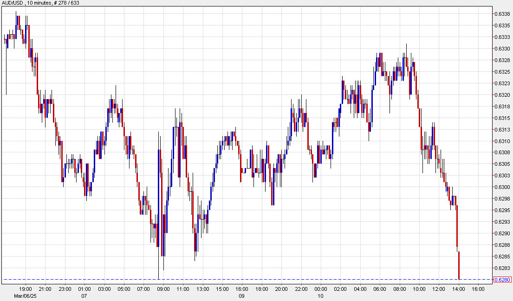Click the 0.6300 price axis label
The image size is (513, 301).
(x=502, y=188)
